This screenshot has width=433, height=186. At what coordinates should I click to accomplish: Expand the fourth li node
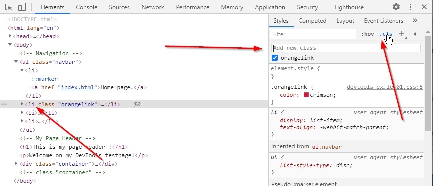(x=22, y=121)
